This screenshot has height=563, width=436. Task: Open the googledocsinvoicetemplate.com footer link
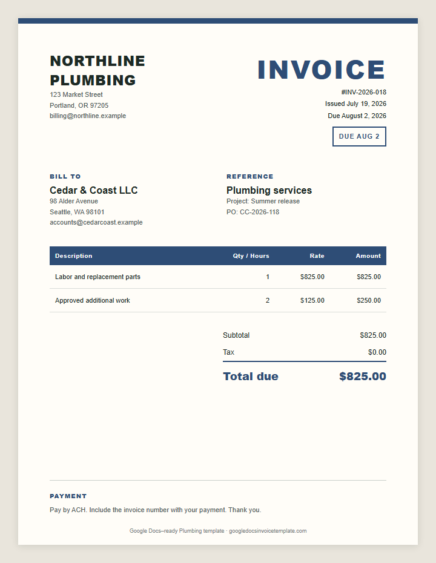[x=268, y=531]
